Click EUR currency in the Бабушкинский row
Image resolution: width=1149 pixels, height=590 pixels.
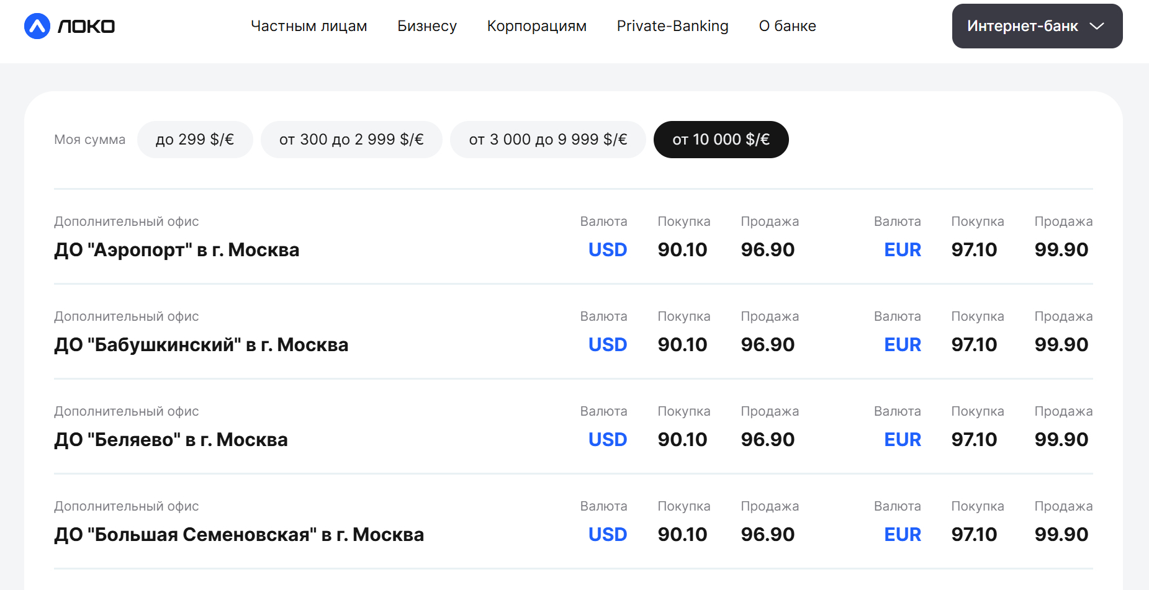902,345
